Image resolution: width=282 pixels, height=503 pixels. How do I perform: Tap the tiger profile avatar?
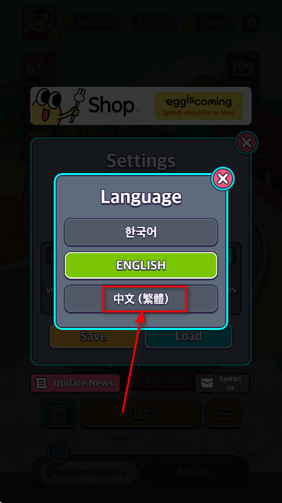tap(39, 23)
